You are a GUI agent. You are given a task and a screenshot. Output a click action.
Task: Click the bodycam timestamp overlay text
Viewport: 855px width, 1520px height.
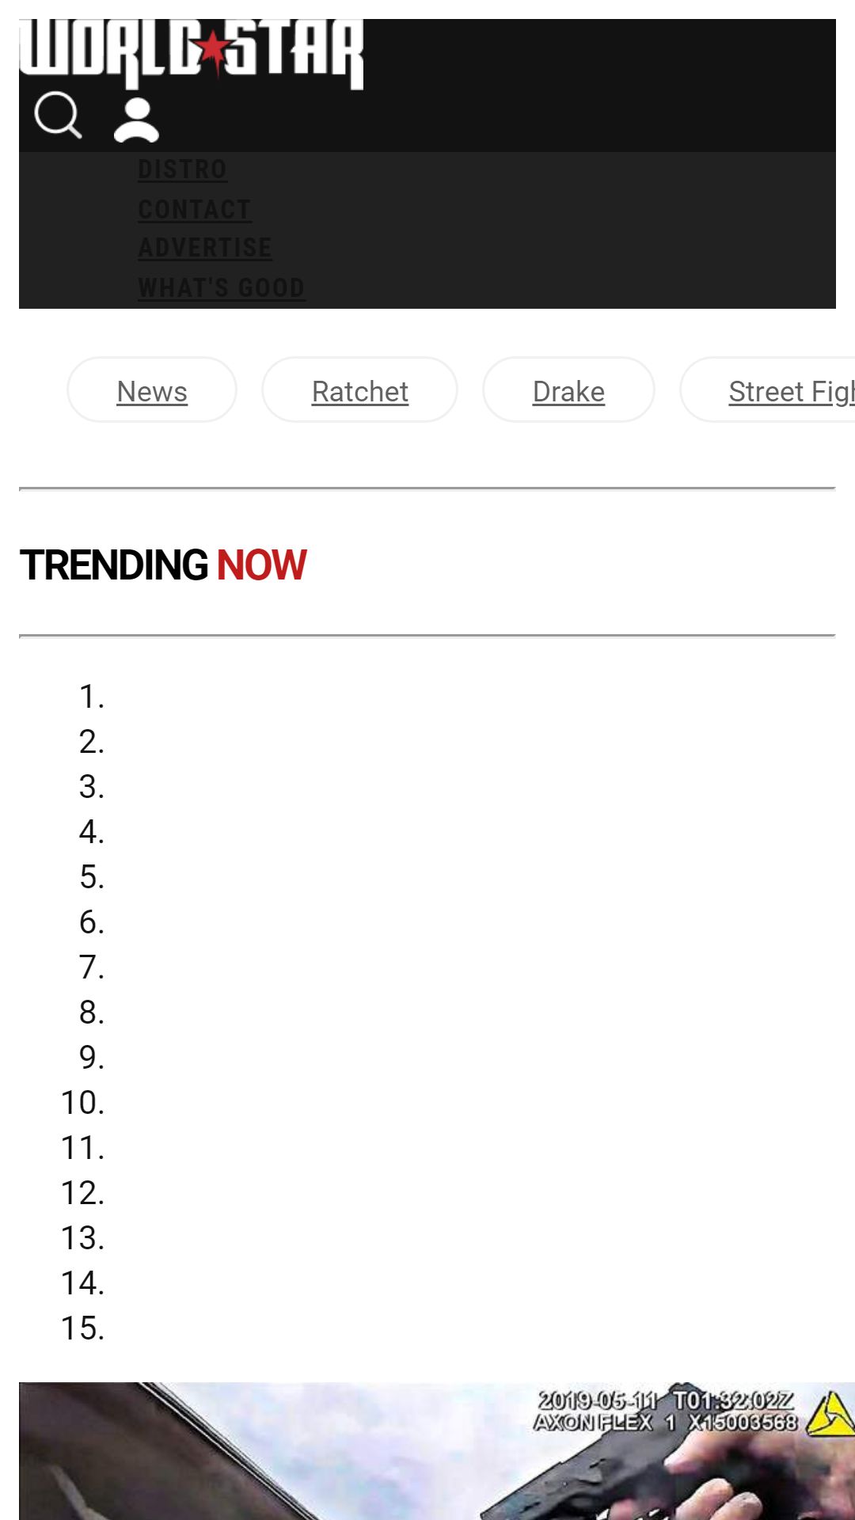point(666,1412)
